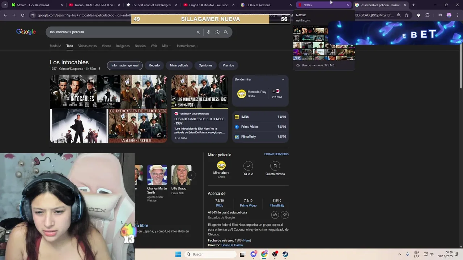Switch to Videos cortos tab

[87, 46]
